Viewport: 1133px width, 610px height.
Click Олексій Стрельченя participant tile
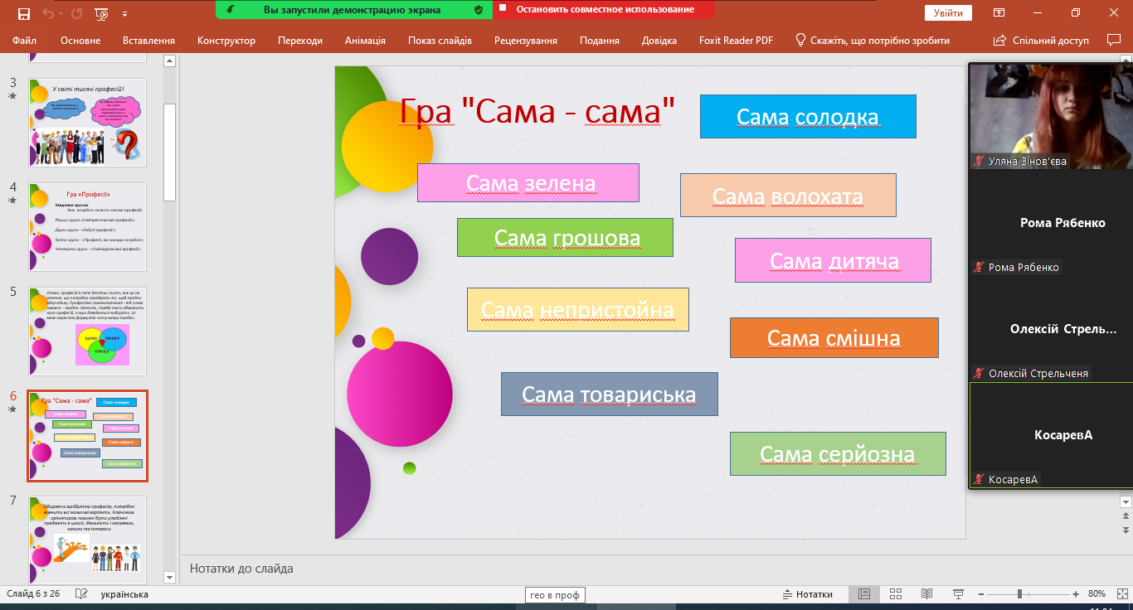tap(1051, 329)
